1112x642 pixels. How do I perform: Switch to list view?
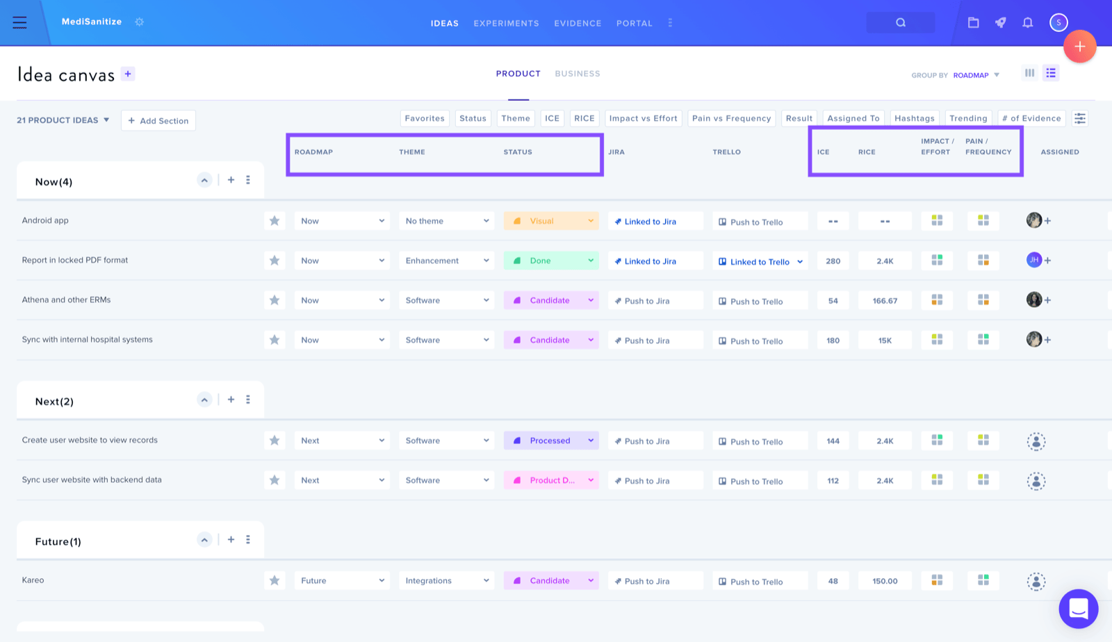pyautogui.click(x=1051, y=72)
